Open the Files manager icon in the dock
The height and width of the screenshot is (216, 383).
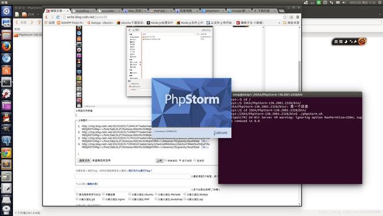(6, 35)
